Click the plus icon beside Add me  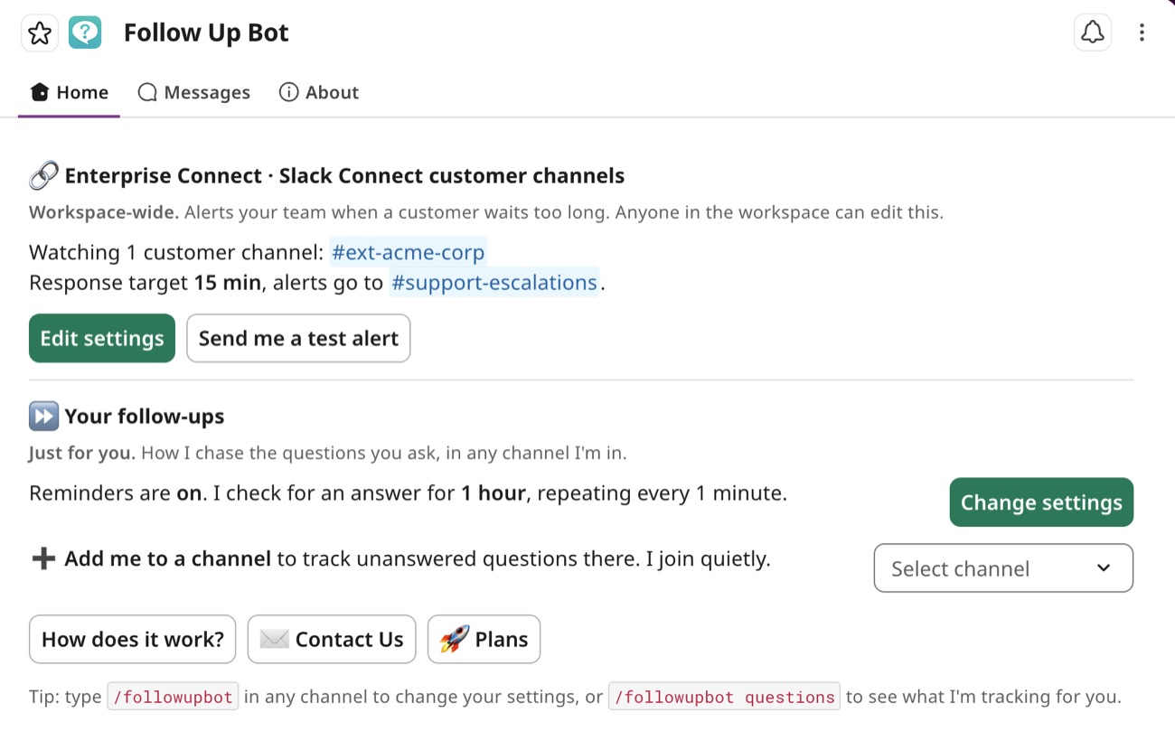43,558
